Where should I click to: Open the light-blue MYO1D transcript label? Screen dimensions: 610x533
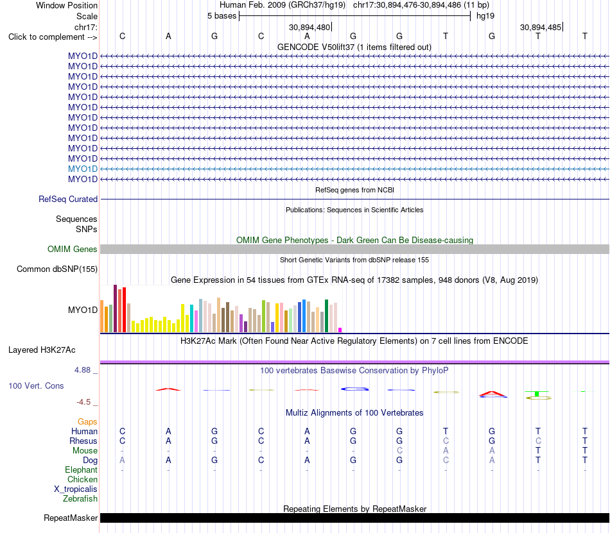tap(82, 169)
